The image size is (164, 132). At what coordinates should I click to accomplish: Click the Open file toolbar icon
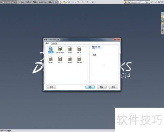tap(64, 2)
